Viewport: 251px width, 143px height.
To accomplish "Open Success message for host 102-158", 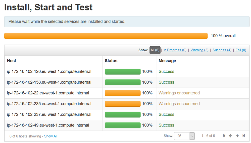I will pos(166,82).
